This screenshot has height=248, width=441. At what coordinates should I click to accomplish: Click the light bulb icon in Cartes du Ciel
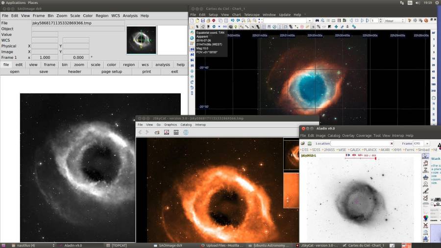[x=236, y=27]
